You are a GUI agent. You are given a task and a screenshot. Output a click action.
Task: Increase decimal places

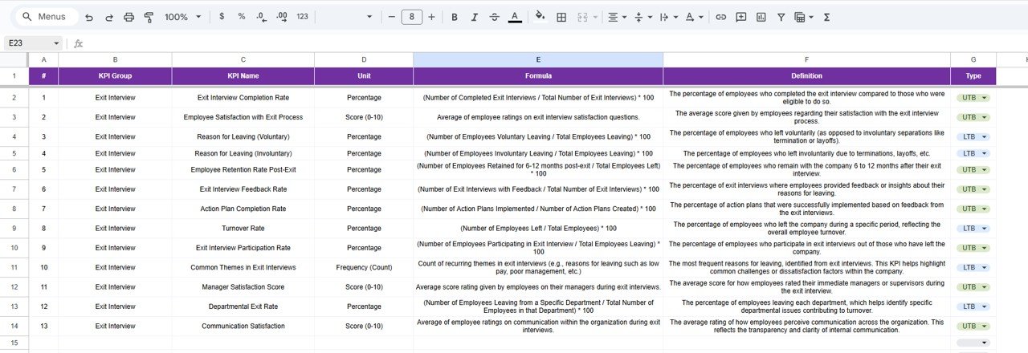(x=281, y=17)
